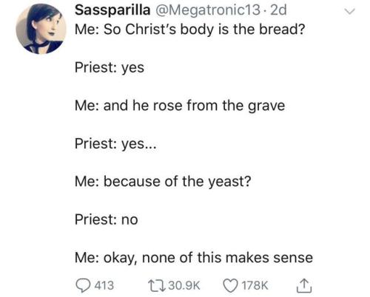Click "Me: and he rose from the grave"
This screenshot has height=297, width=370.
(180, 106)
